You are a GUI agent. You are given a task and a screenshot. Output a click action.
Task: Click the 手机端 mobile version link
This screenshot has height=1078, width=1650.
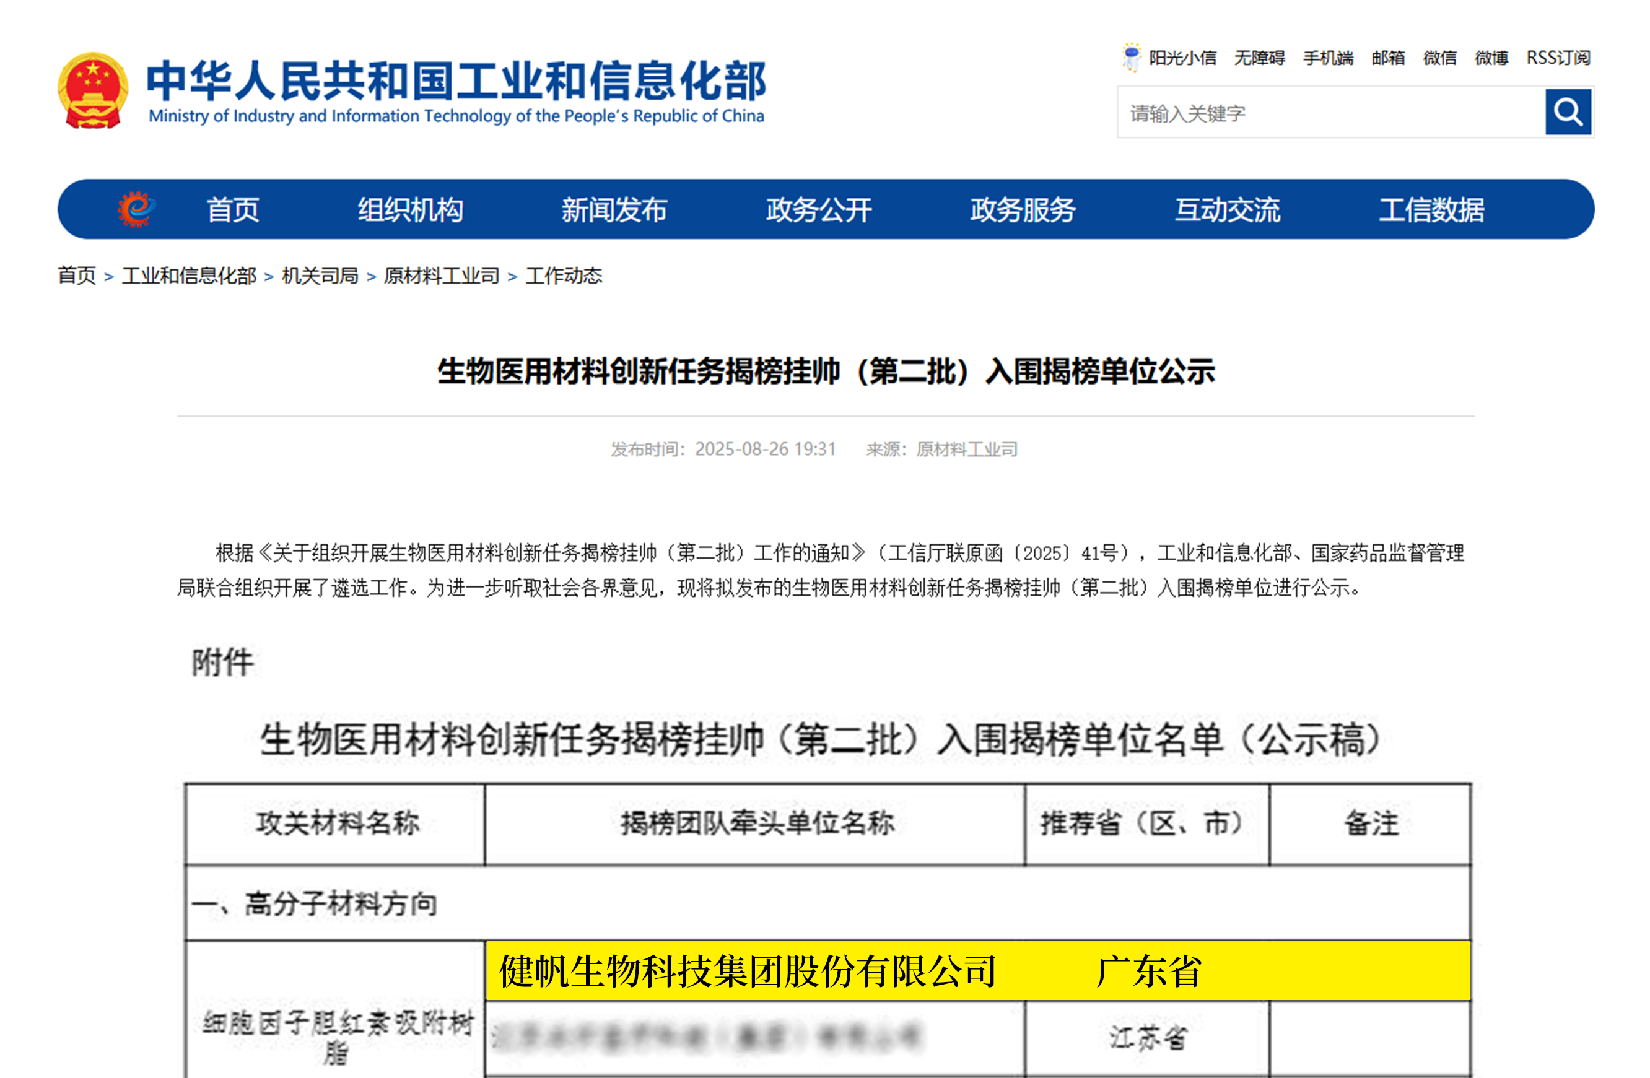pos(1328,58)
